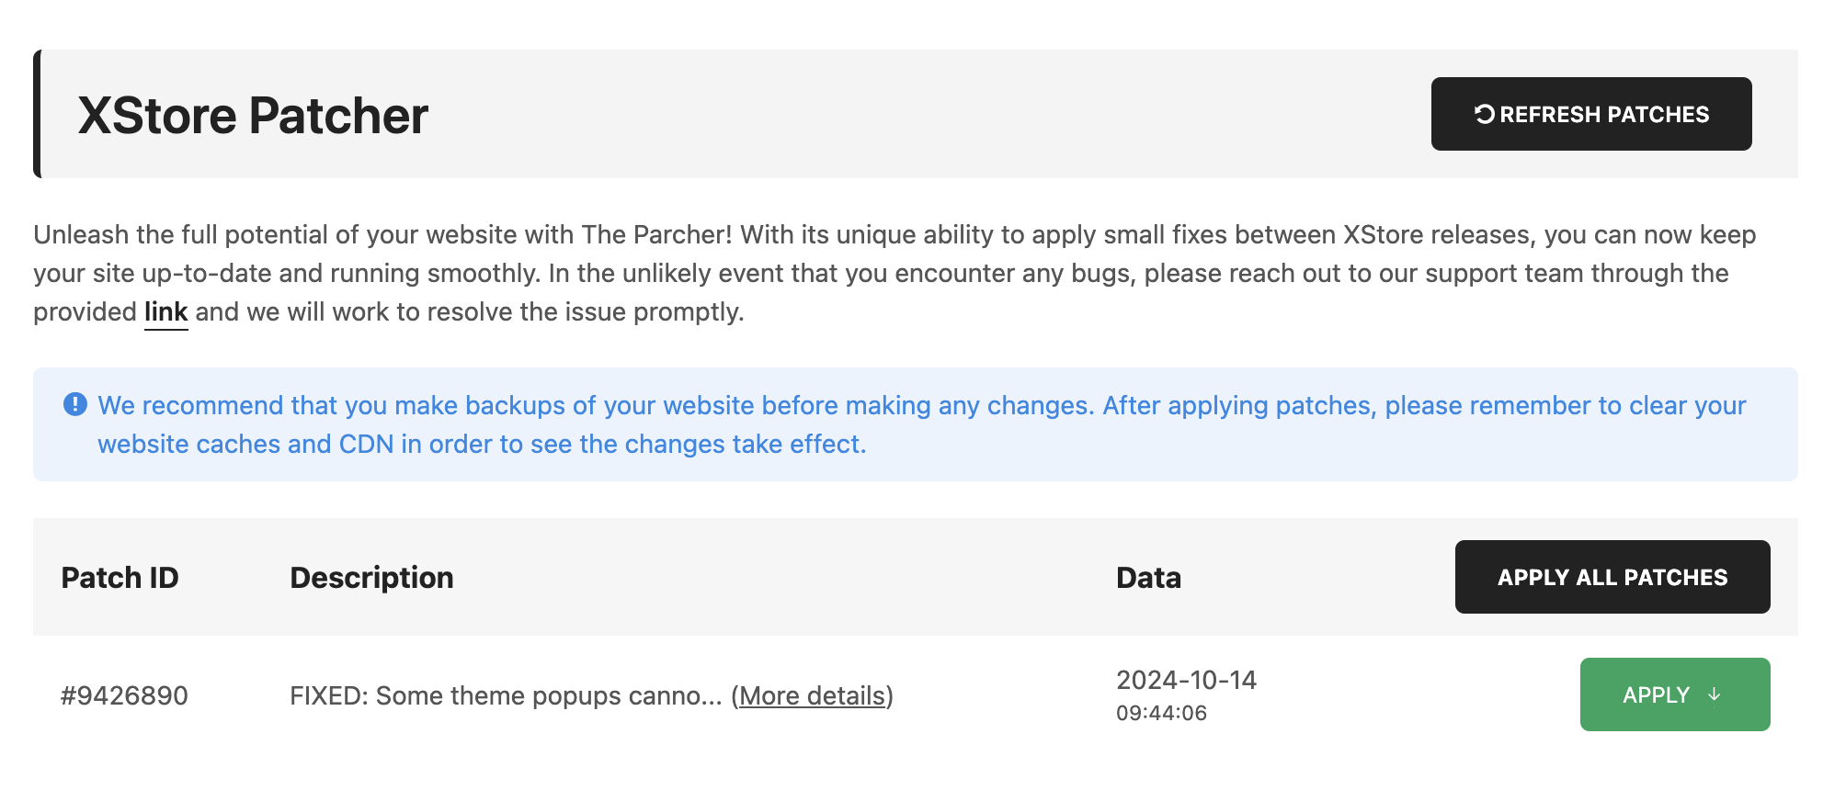Image resolution: width=1846 pixels, height=790 pixels.
Task: Select the Data column header
Action: [1148, 578]
